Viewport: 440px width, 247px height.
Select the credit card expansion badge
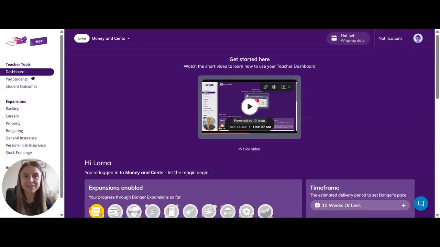click(x=115, y=211)
